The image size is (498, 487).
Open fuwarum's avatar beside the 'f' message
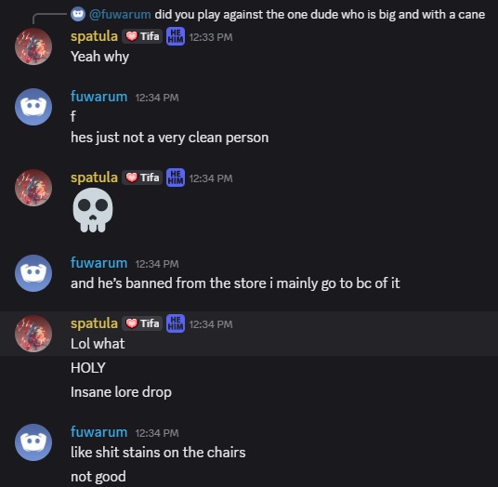[33, 107]
